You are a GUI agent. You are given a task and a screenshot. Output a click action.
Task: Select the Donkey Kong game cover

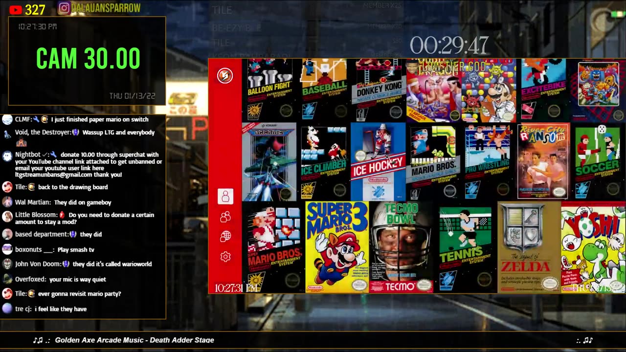click(379, 90)
